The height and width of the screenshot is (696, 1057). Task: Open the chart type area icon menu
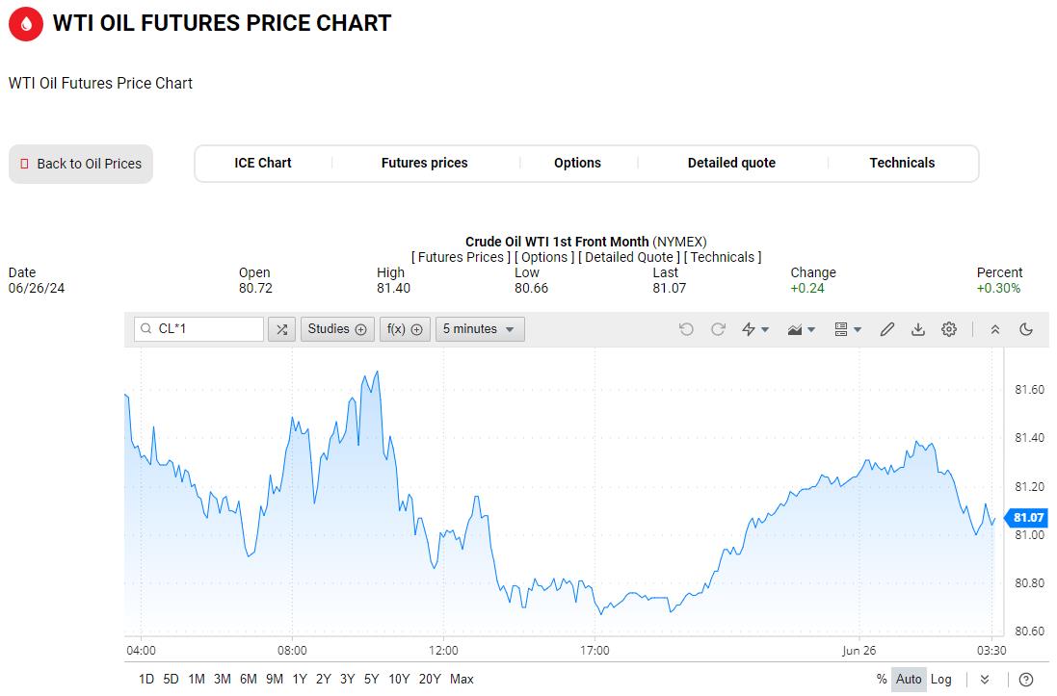802,329
